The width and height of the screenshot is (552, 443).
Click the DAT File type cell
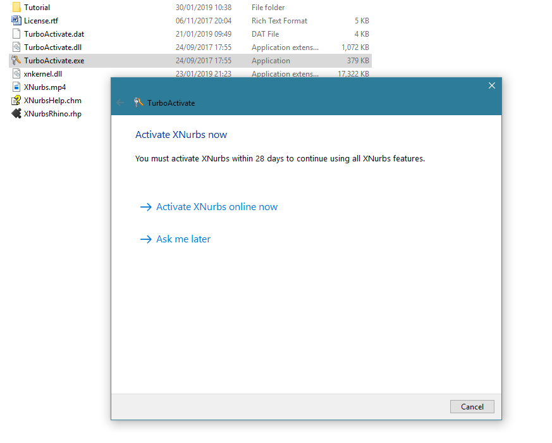[265, 34]
